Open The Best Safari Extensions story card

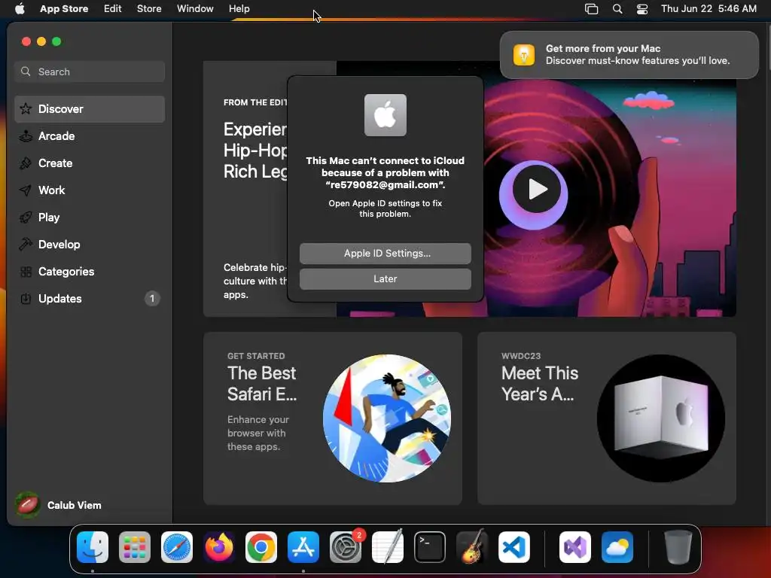[332, 418]
